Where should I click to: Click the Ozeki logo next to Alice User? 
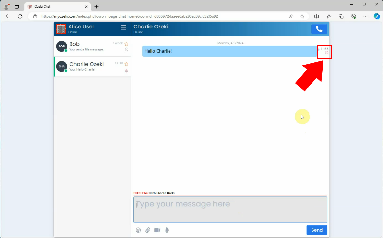[x=61, y=29]
